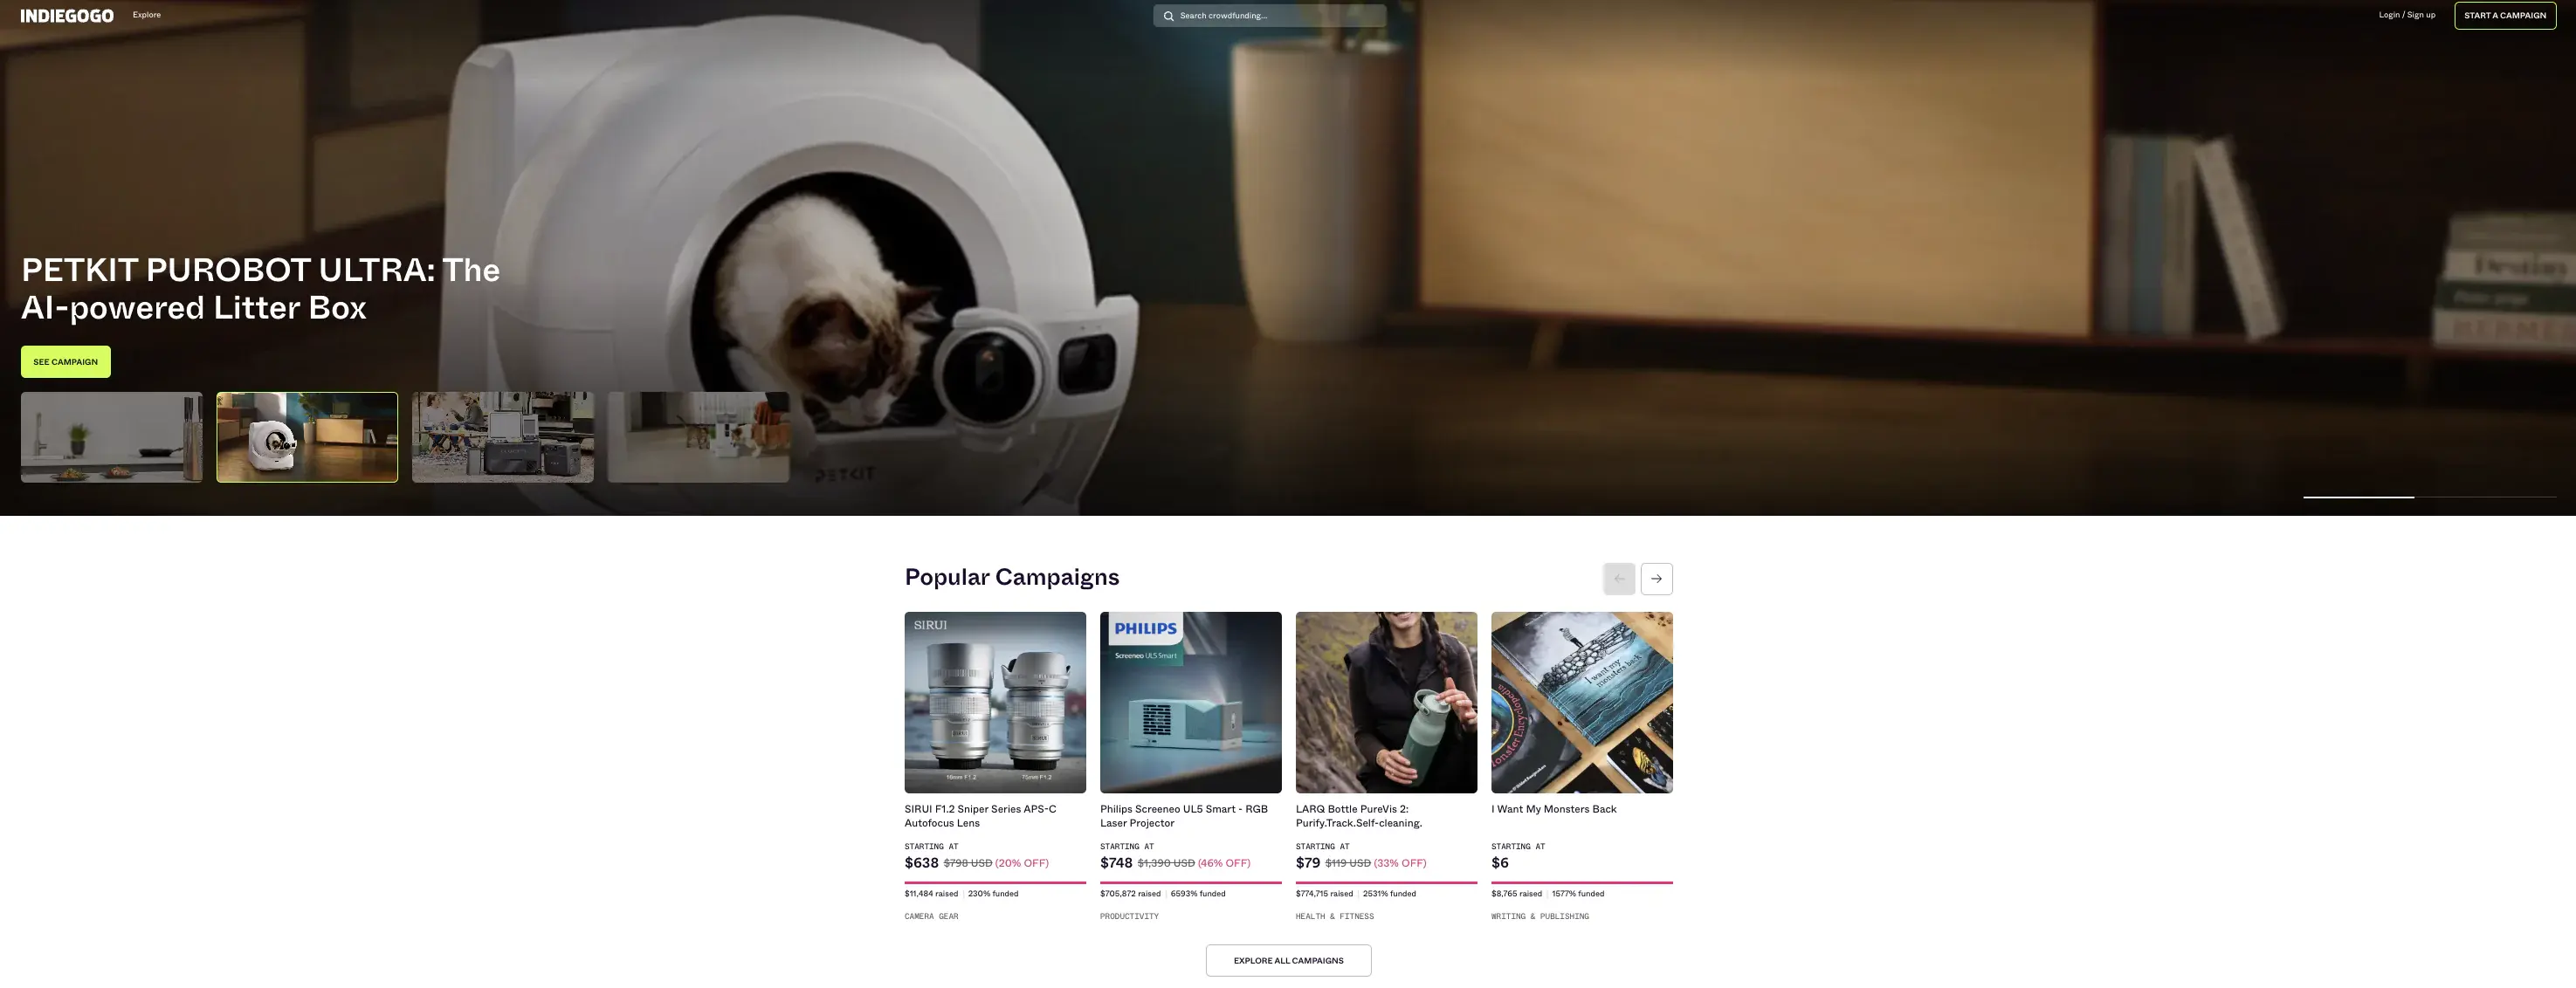2576x988 pixels.
Task: Open I Want My Monsters Back image
Action: (x=1581, y=702)
